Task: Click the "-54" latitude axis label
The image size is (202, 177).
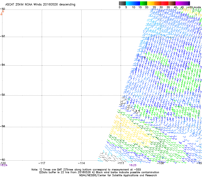Action: click(2, 65)
